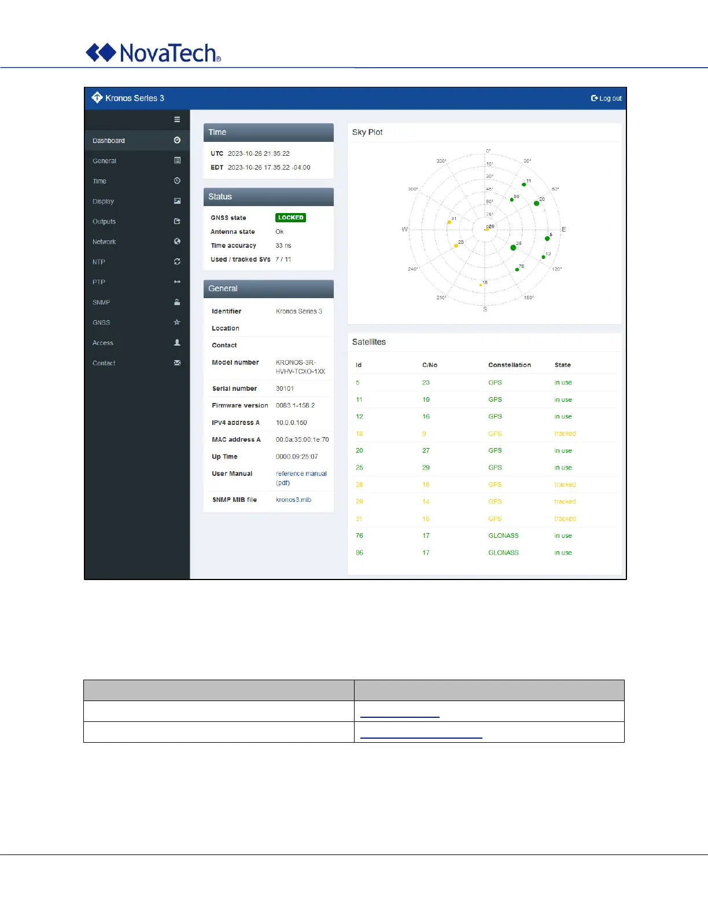The height and width of the screenshot is (917, 708).
Task: Open the reference manual pdf link
Action: tap(301, 478)
